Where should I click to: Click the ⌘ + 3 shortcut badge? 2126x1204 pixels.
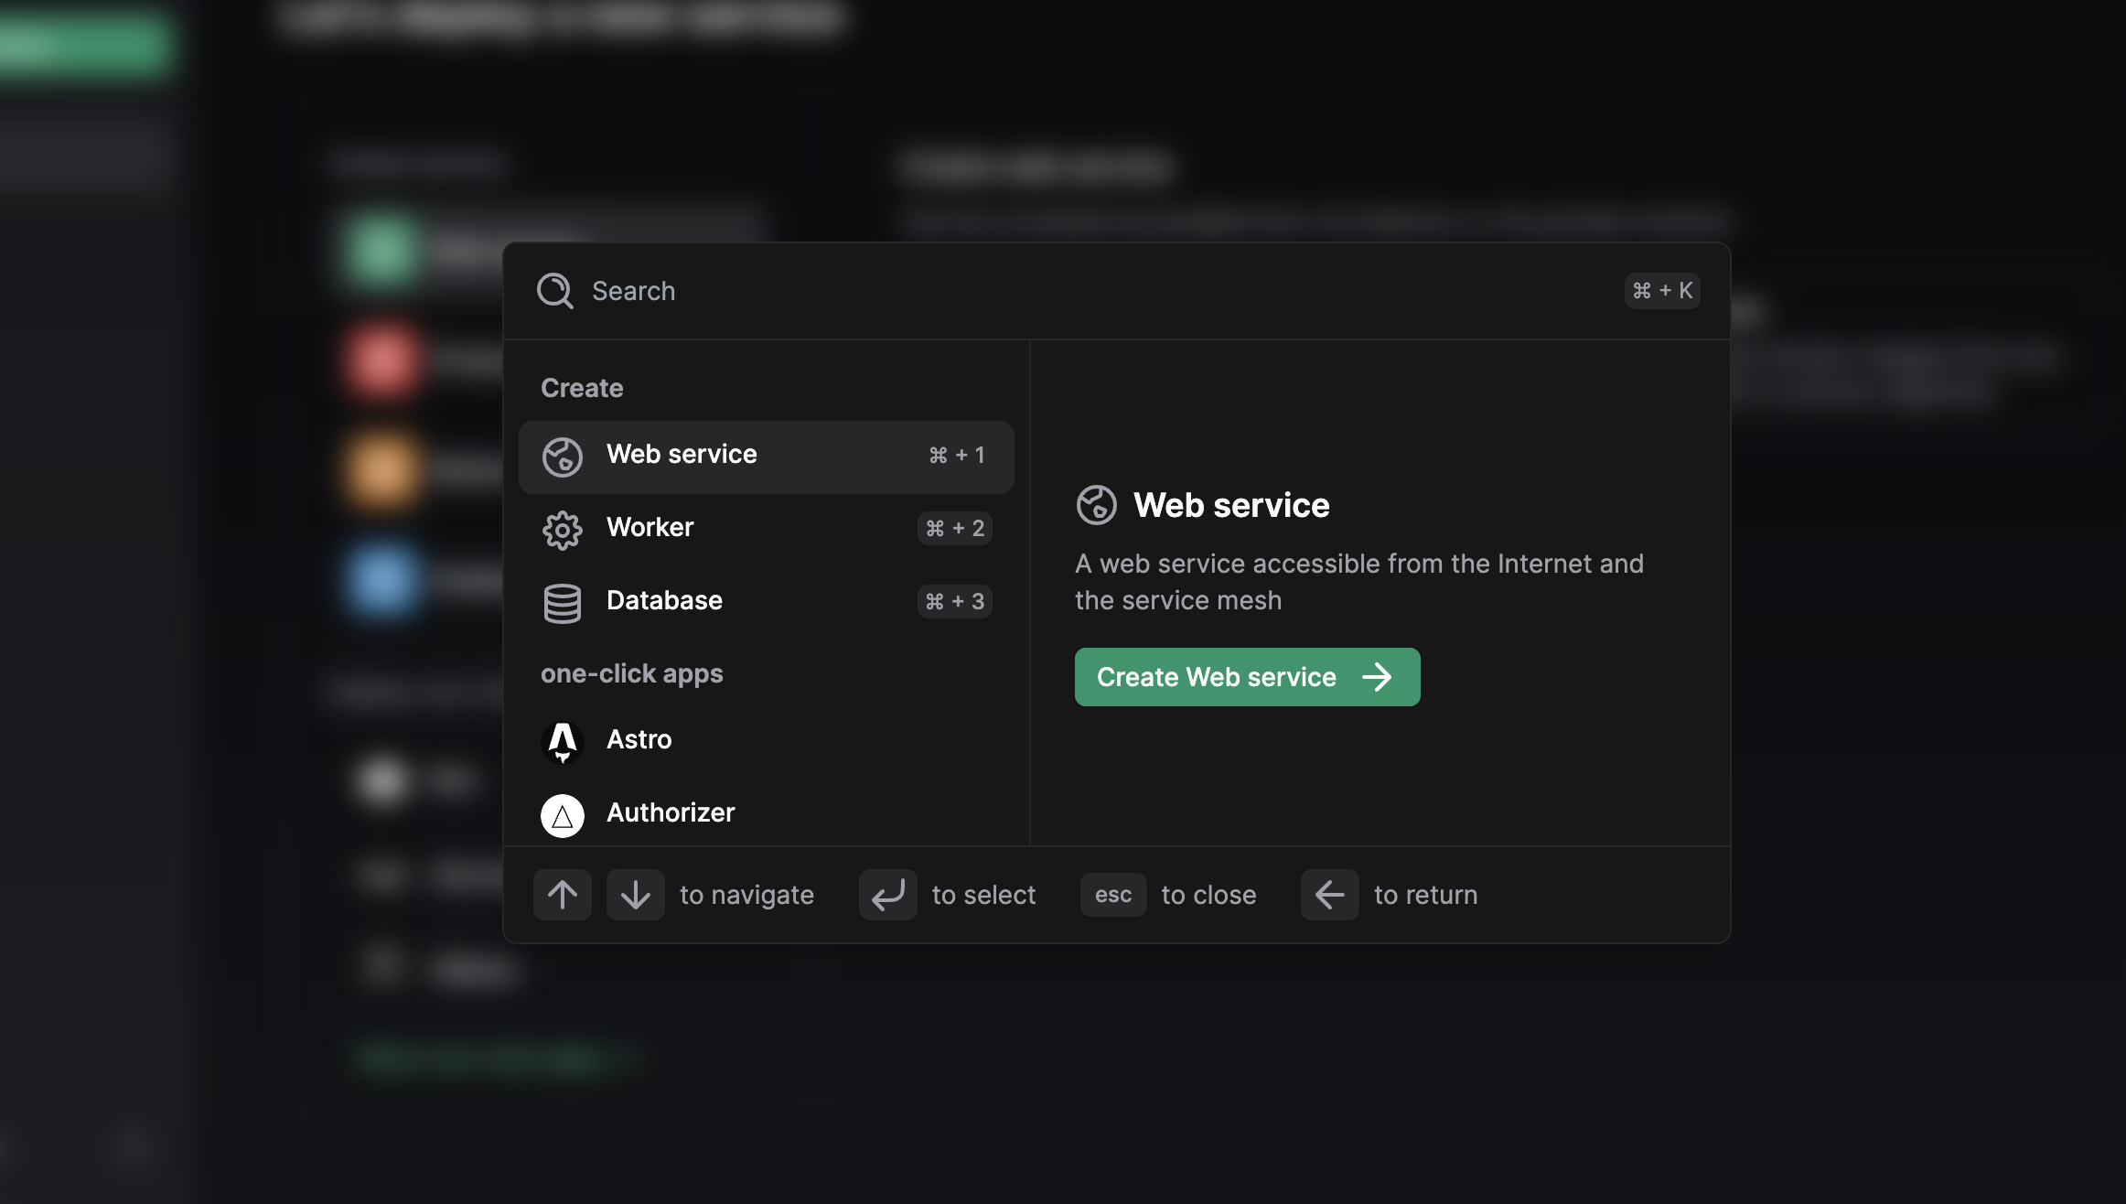[x=955, y=602]
